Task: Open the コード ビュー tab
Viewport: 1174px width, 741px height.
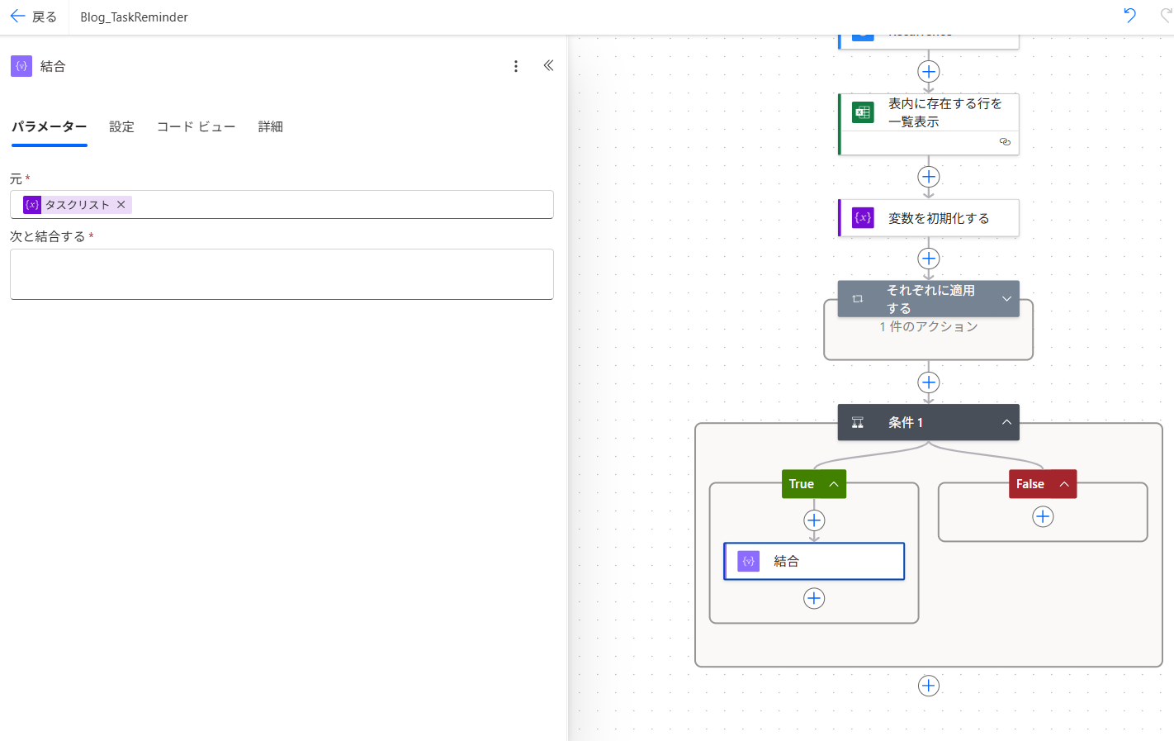Action: point(196,127)
